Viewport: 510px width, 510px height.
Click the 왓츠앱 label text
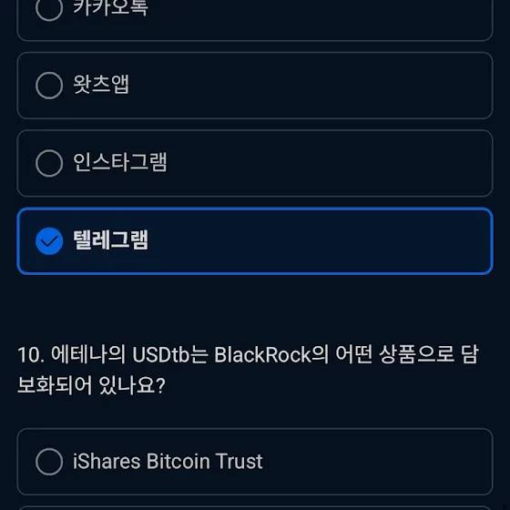point(101,85)
